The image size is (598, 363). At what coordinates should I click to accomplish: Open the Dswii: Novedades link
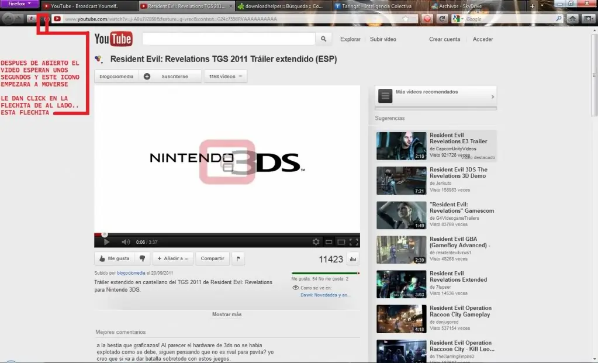click(x=326, y=295)
